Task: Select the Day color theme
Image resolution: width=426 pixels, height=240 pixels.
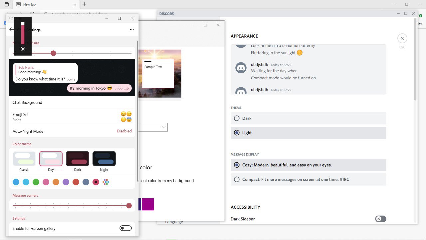Action: 51,159
